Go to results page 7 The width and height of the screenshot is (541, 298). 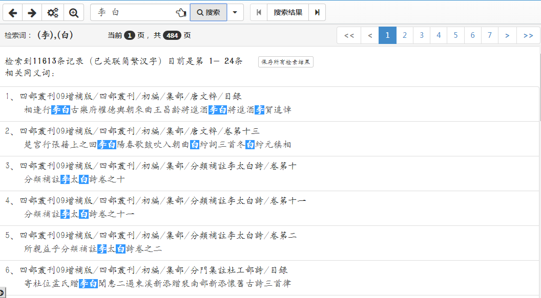click(489, 35)
